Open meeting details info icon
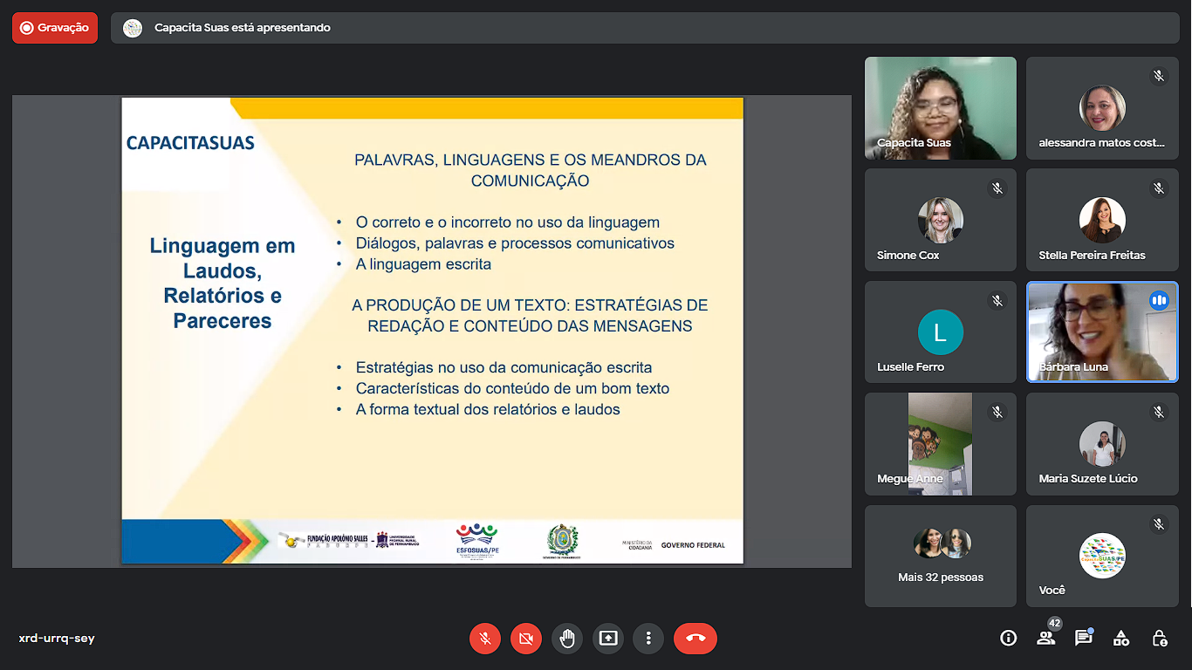 click(1008, 639)
